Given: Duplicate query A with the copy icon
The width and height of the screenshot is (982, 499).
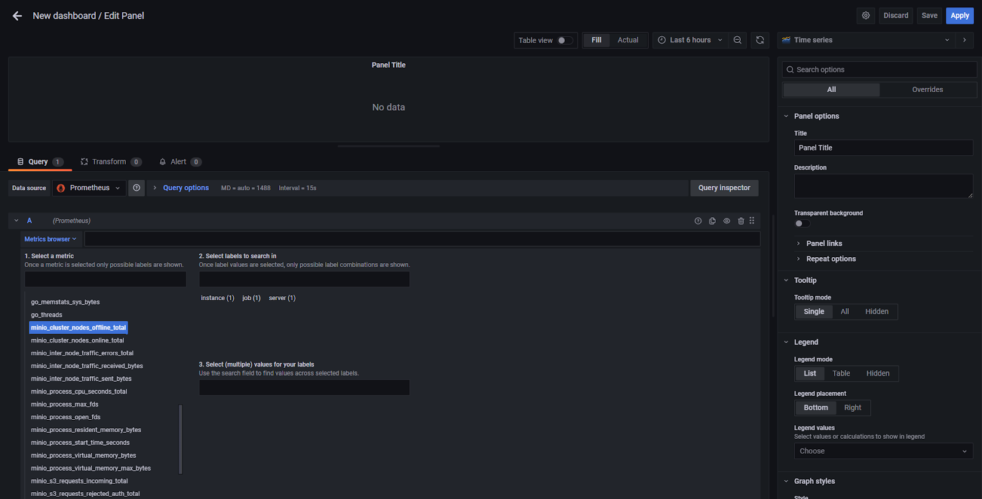Looking at the screenshot, I should point(712,221).
